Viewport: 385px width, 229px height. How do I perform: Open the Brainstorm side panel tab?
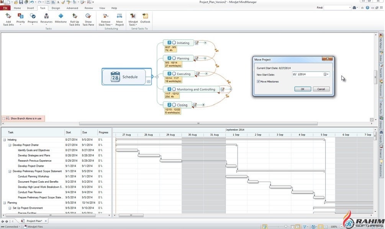point(381,169)
